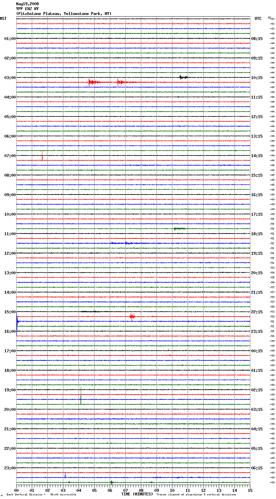Click the 22:00 MST time label
The image size is (276, 499).
(x=10, y=449)
